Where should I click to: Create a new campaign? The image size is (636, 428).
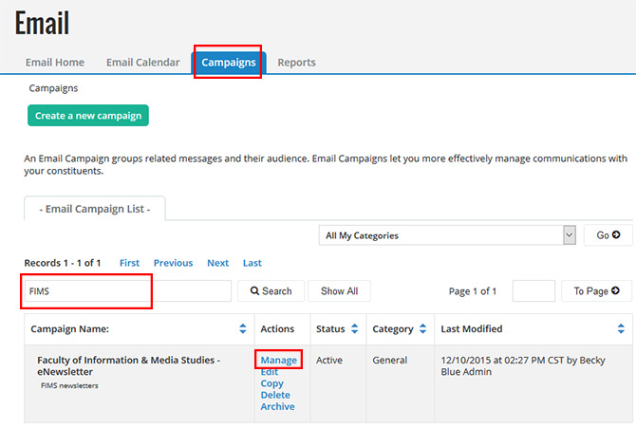pos(88,116)
